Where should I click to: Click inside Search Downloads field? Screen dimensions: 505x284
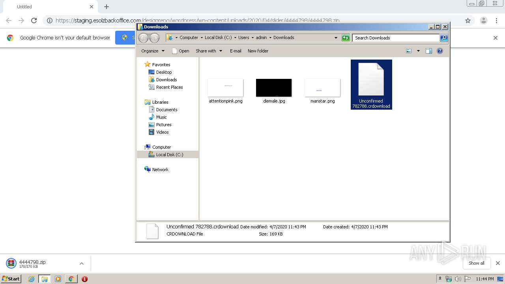coord(396,38)
